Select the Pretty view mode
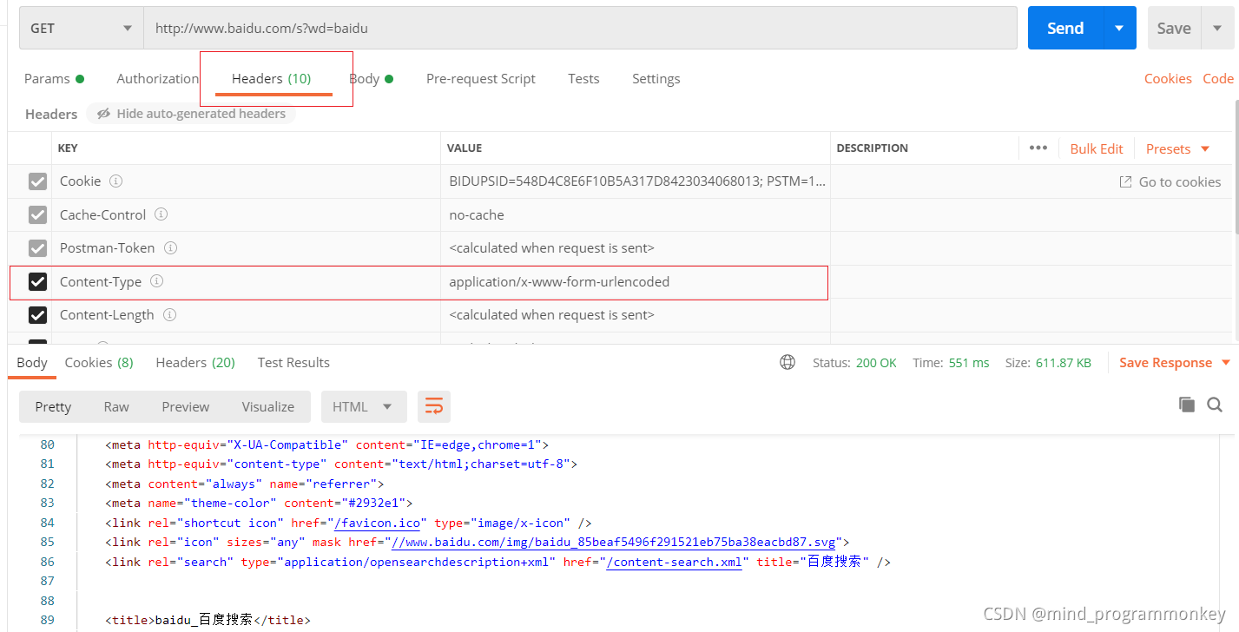 53,406
